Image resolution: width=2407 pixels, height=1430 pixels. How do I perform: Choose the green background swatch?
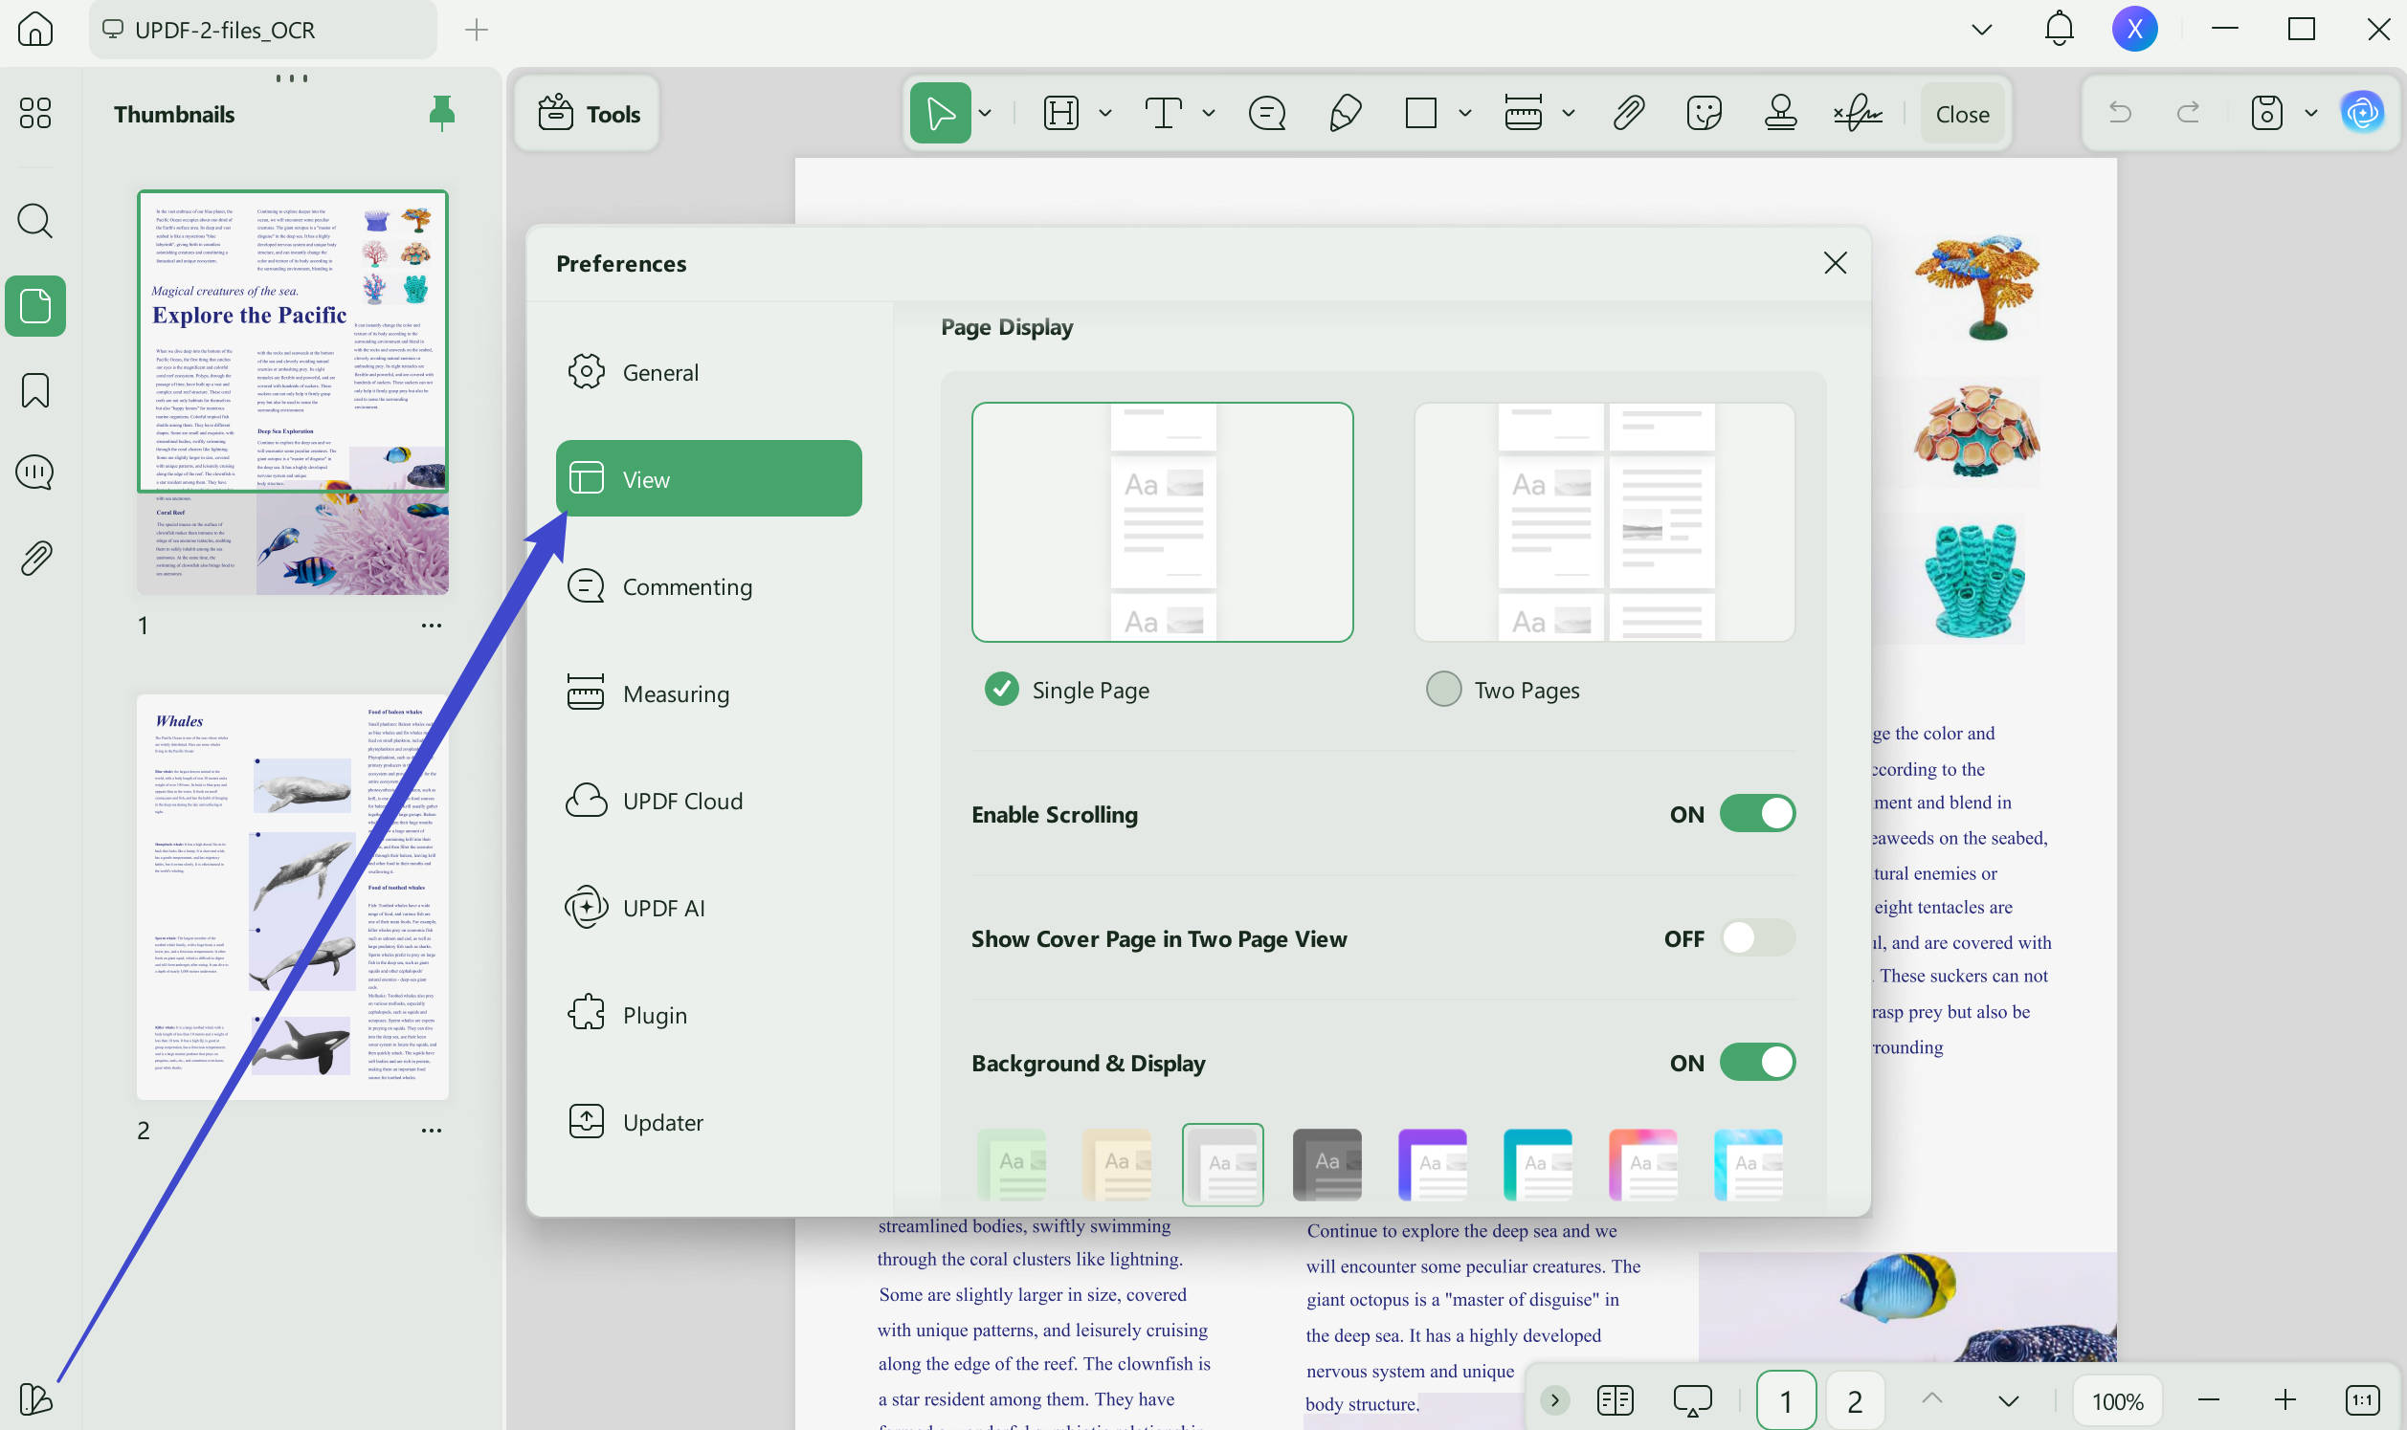click(1012, 1164)
